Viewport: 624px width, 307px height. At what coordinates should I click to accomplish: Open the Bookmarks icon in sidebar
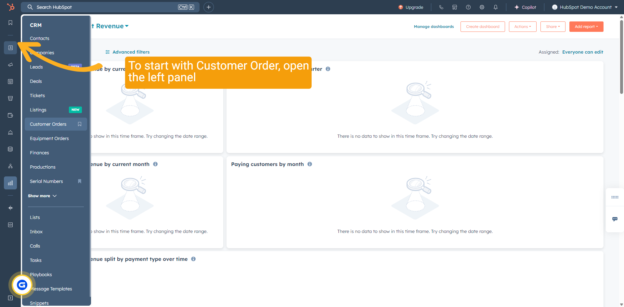click(x=10, y=23)
